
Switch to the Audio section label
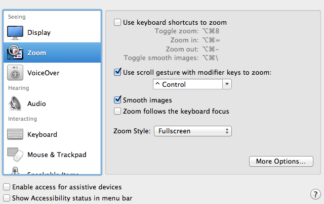pyautogui.click(x=36, y=104)
